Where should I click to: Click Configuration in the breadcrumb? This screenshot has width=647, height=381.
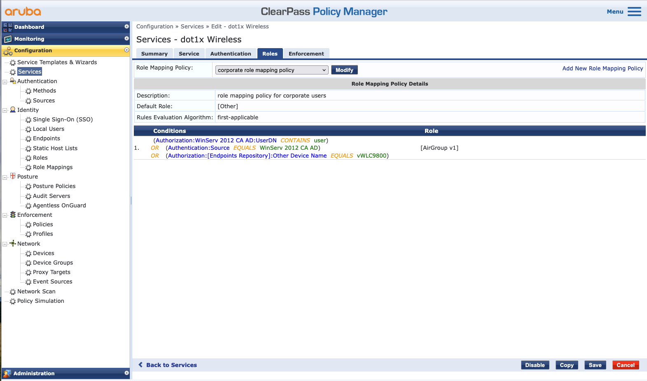click(x=155, y=26)
